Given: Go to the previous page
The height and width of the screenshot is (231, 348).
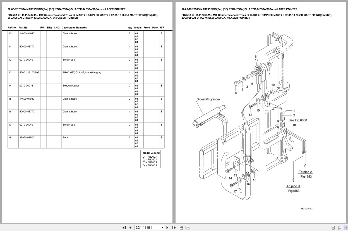Looking at the screenshot, I should coord(130,228).
